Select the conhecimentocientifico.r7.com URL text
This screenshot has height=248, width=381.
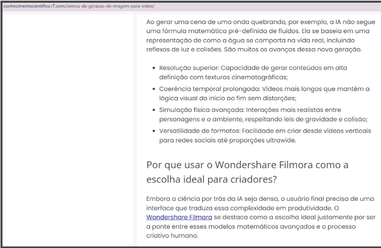click(79, 6)
